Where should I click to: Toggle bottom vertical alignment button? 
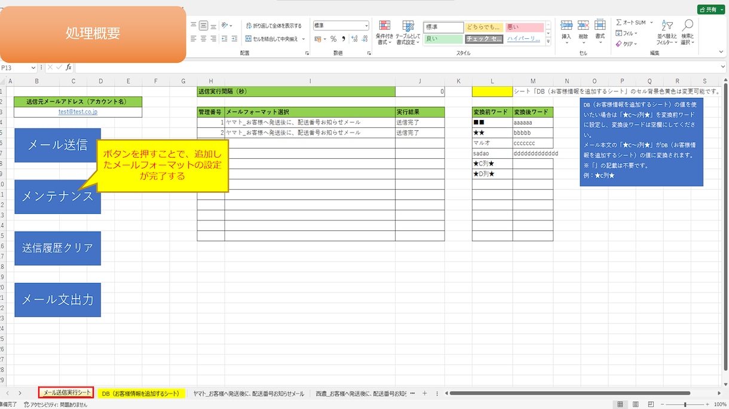[213, 26]
